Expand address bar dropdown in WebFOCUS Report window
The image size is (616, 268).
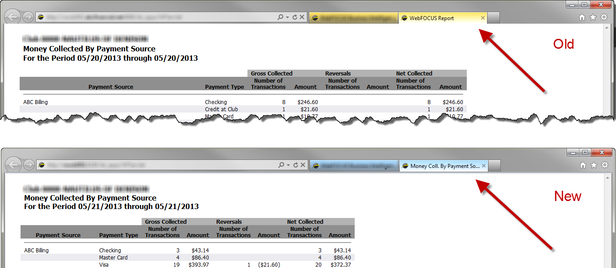[x=287, y=17]
